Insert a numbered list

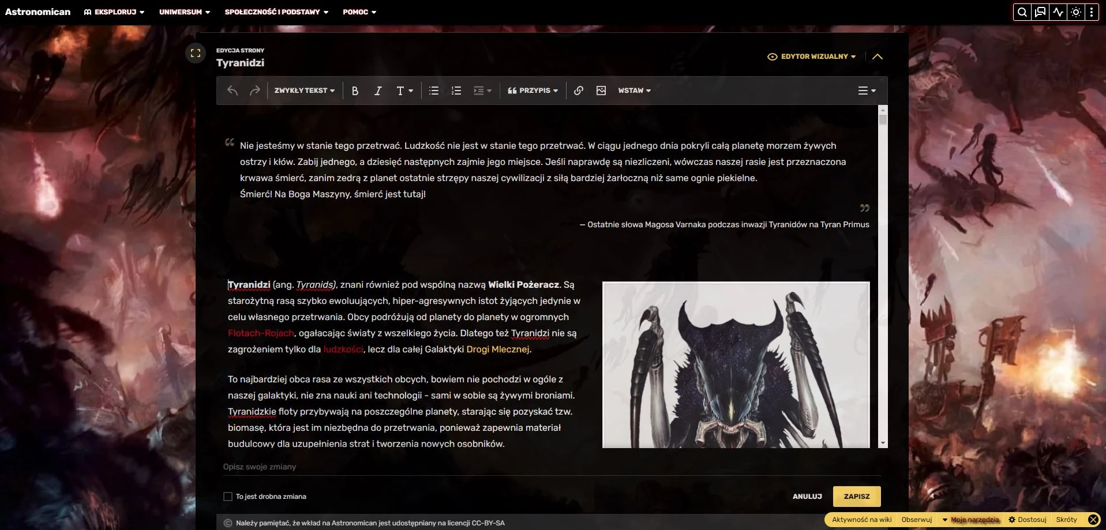click(456, 91)
